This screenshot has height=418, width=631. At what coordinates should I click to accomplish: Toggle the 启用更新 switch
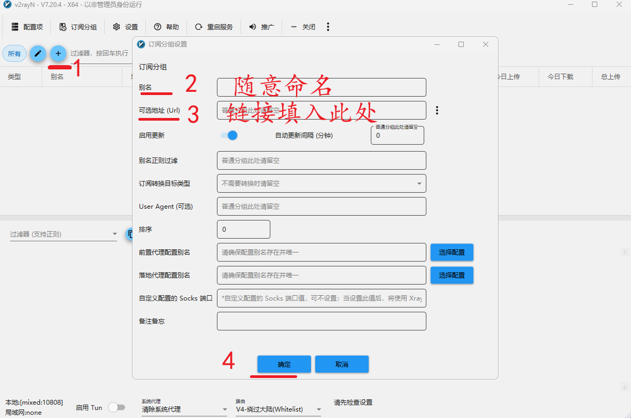[x=229, y=136]
